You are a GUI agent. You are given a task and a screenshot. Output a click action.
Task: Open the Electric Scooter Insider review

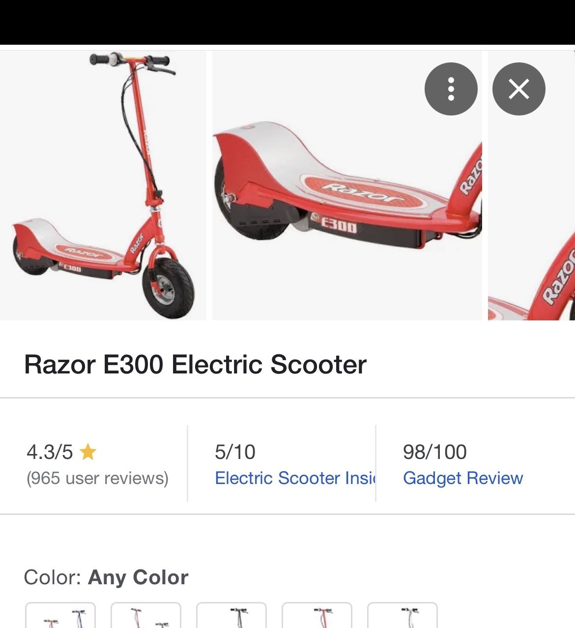point(295,478)
